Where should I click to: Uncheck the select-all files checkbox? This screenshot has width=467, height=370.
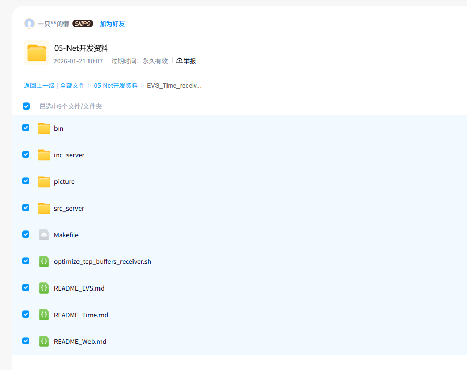[26, 106]
